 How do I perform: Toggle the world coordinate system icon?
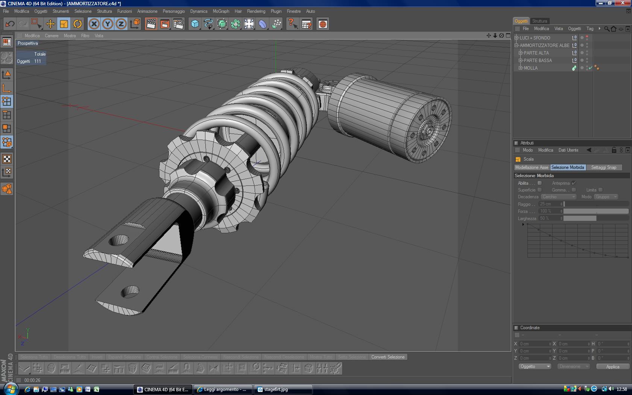[135, 24]
